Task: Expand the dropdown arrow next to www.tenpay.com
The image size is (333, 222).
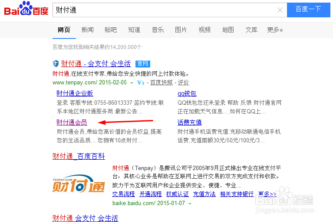Action: (x=132, y=83)
